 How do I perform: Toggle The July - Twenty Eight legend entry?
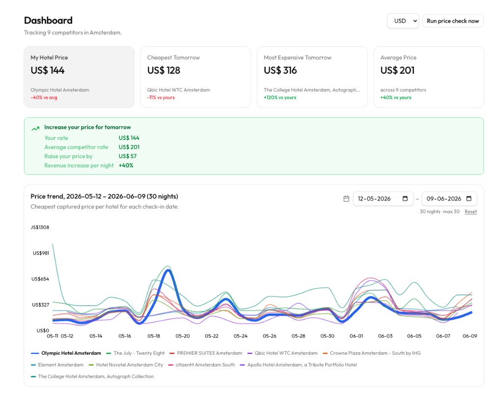(x=135, y=353)
